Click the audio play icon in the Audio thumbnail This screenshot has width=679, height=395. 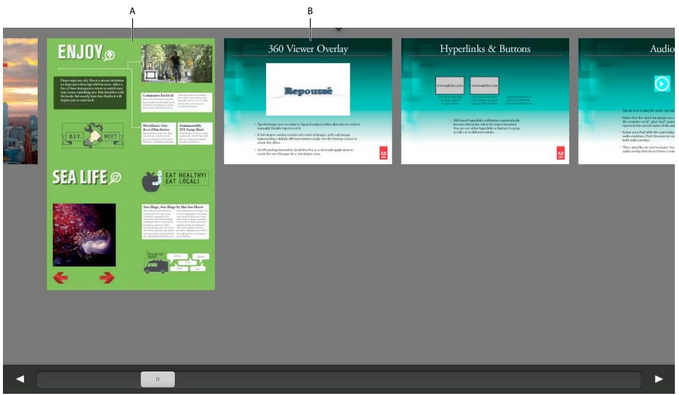662,83
